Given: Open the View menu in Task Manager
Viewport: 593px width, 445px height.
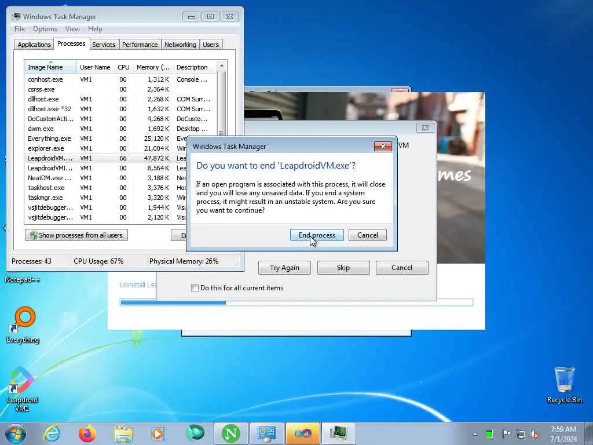Looking at the screenshot, I should pos(72,29).
